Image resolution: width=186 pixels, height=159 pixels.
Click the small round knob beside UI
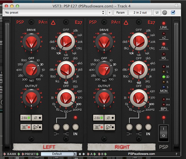[x=165, y=12]
